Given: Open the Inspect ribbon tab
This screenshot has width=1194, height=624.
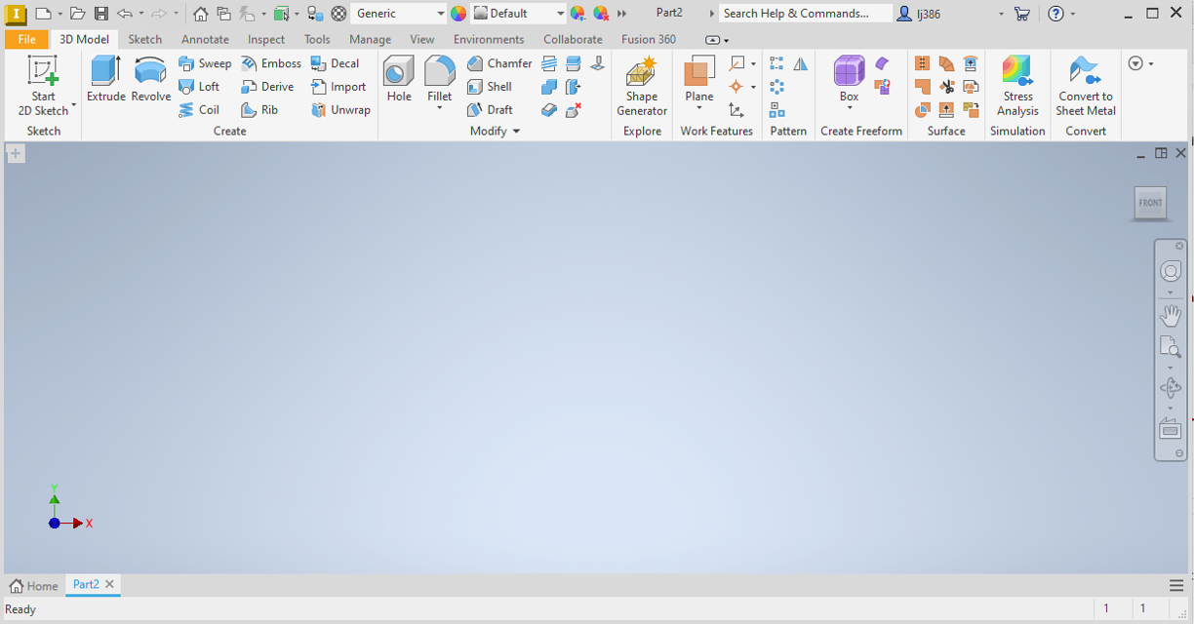Looking at the screenshot, I should [265, 39].
